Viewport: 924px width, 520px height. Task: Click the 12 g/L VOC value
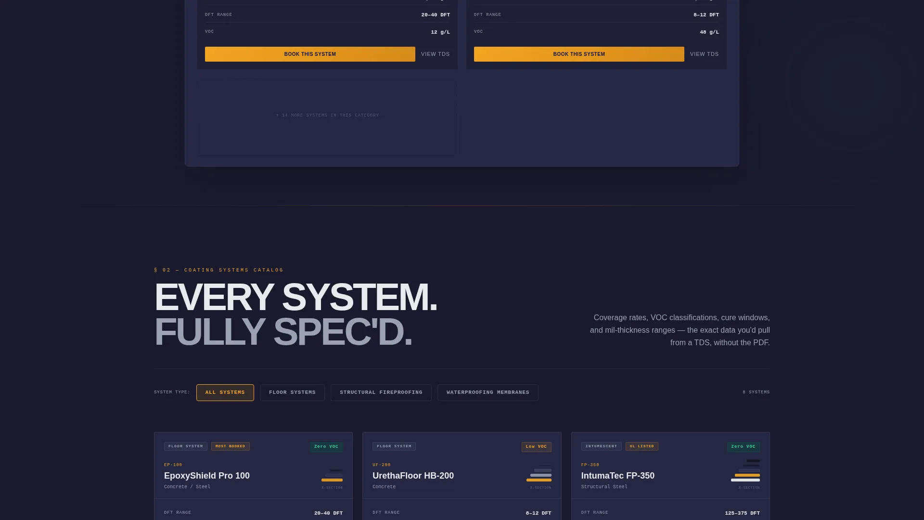440,32
